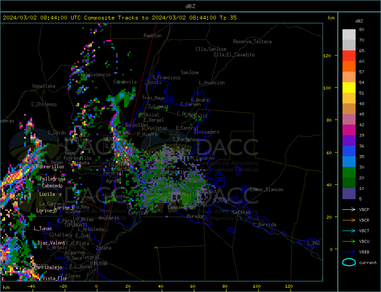The height and width of the screenshot is (292, 381).
Task: Click the 'Lomas_Blancas' place label
Action: pos(267,189)
